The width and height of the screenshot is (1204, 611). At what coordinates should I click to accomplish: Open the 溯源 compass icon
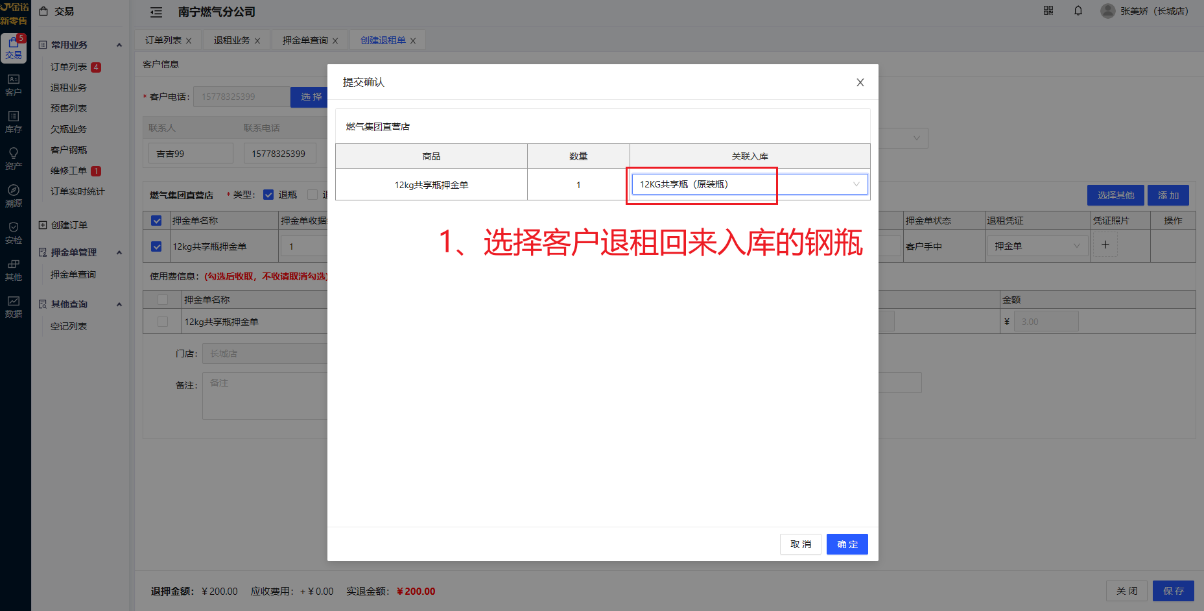pyautogui.click(x=14, y=196)
